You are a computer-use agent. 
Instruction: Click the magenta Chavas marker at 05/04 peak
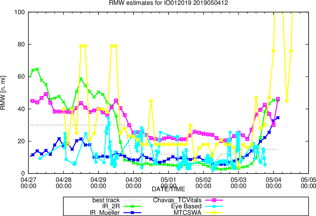[278, 99]
